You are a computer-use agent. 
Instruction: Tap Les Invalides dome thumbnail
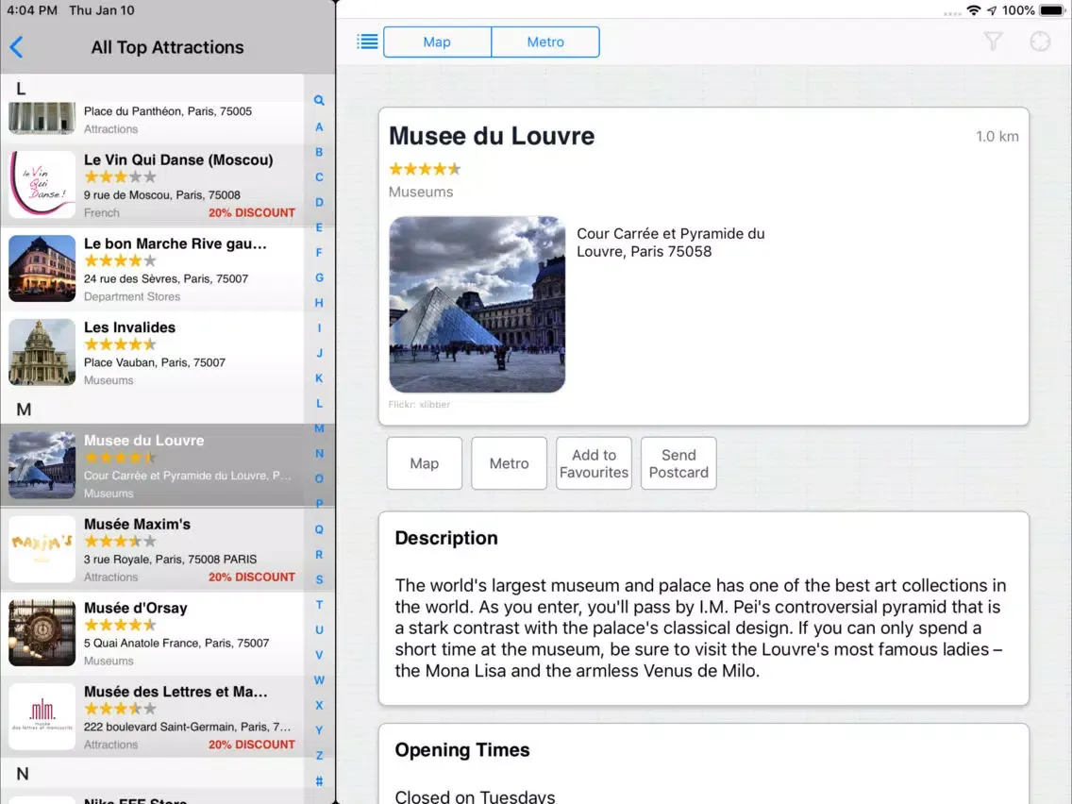coord(42,352)
